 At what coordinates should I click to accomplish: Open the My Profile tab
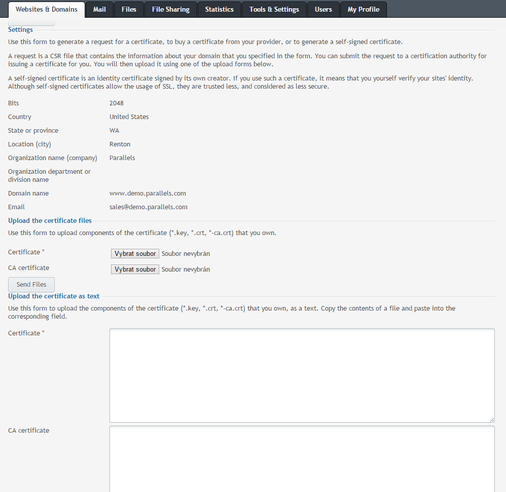pyautogui.click(x=364, y=10)
